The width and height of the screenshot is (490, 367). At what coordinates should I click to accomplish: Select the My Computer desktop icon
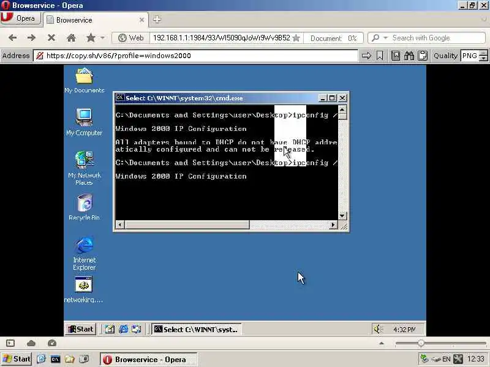[x=84, y=122]
